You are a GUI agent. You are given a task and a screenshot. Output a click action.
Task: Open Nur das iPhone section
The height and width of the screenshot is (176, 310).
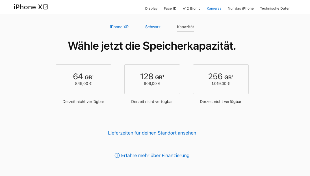point(240,8)
